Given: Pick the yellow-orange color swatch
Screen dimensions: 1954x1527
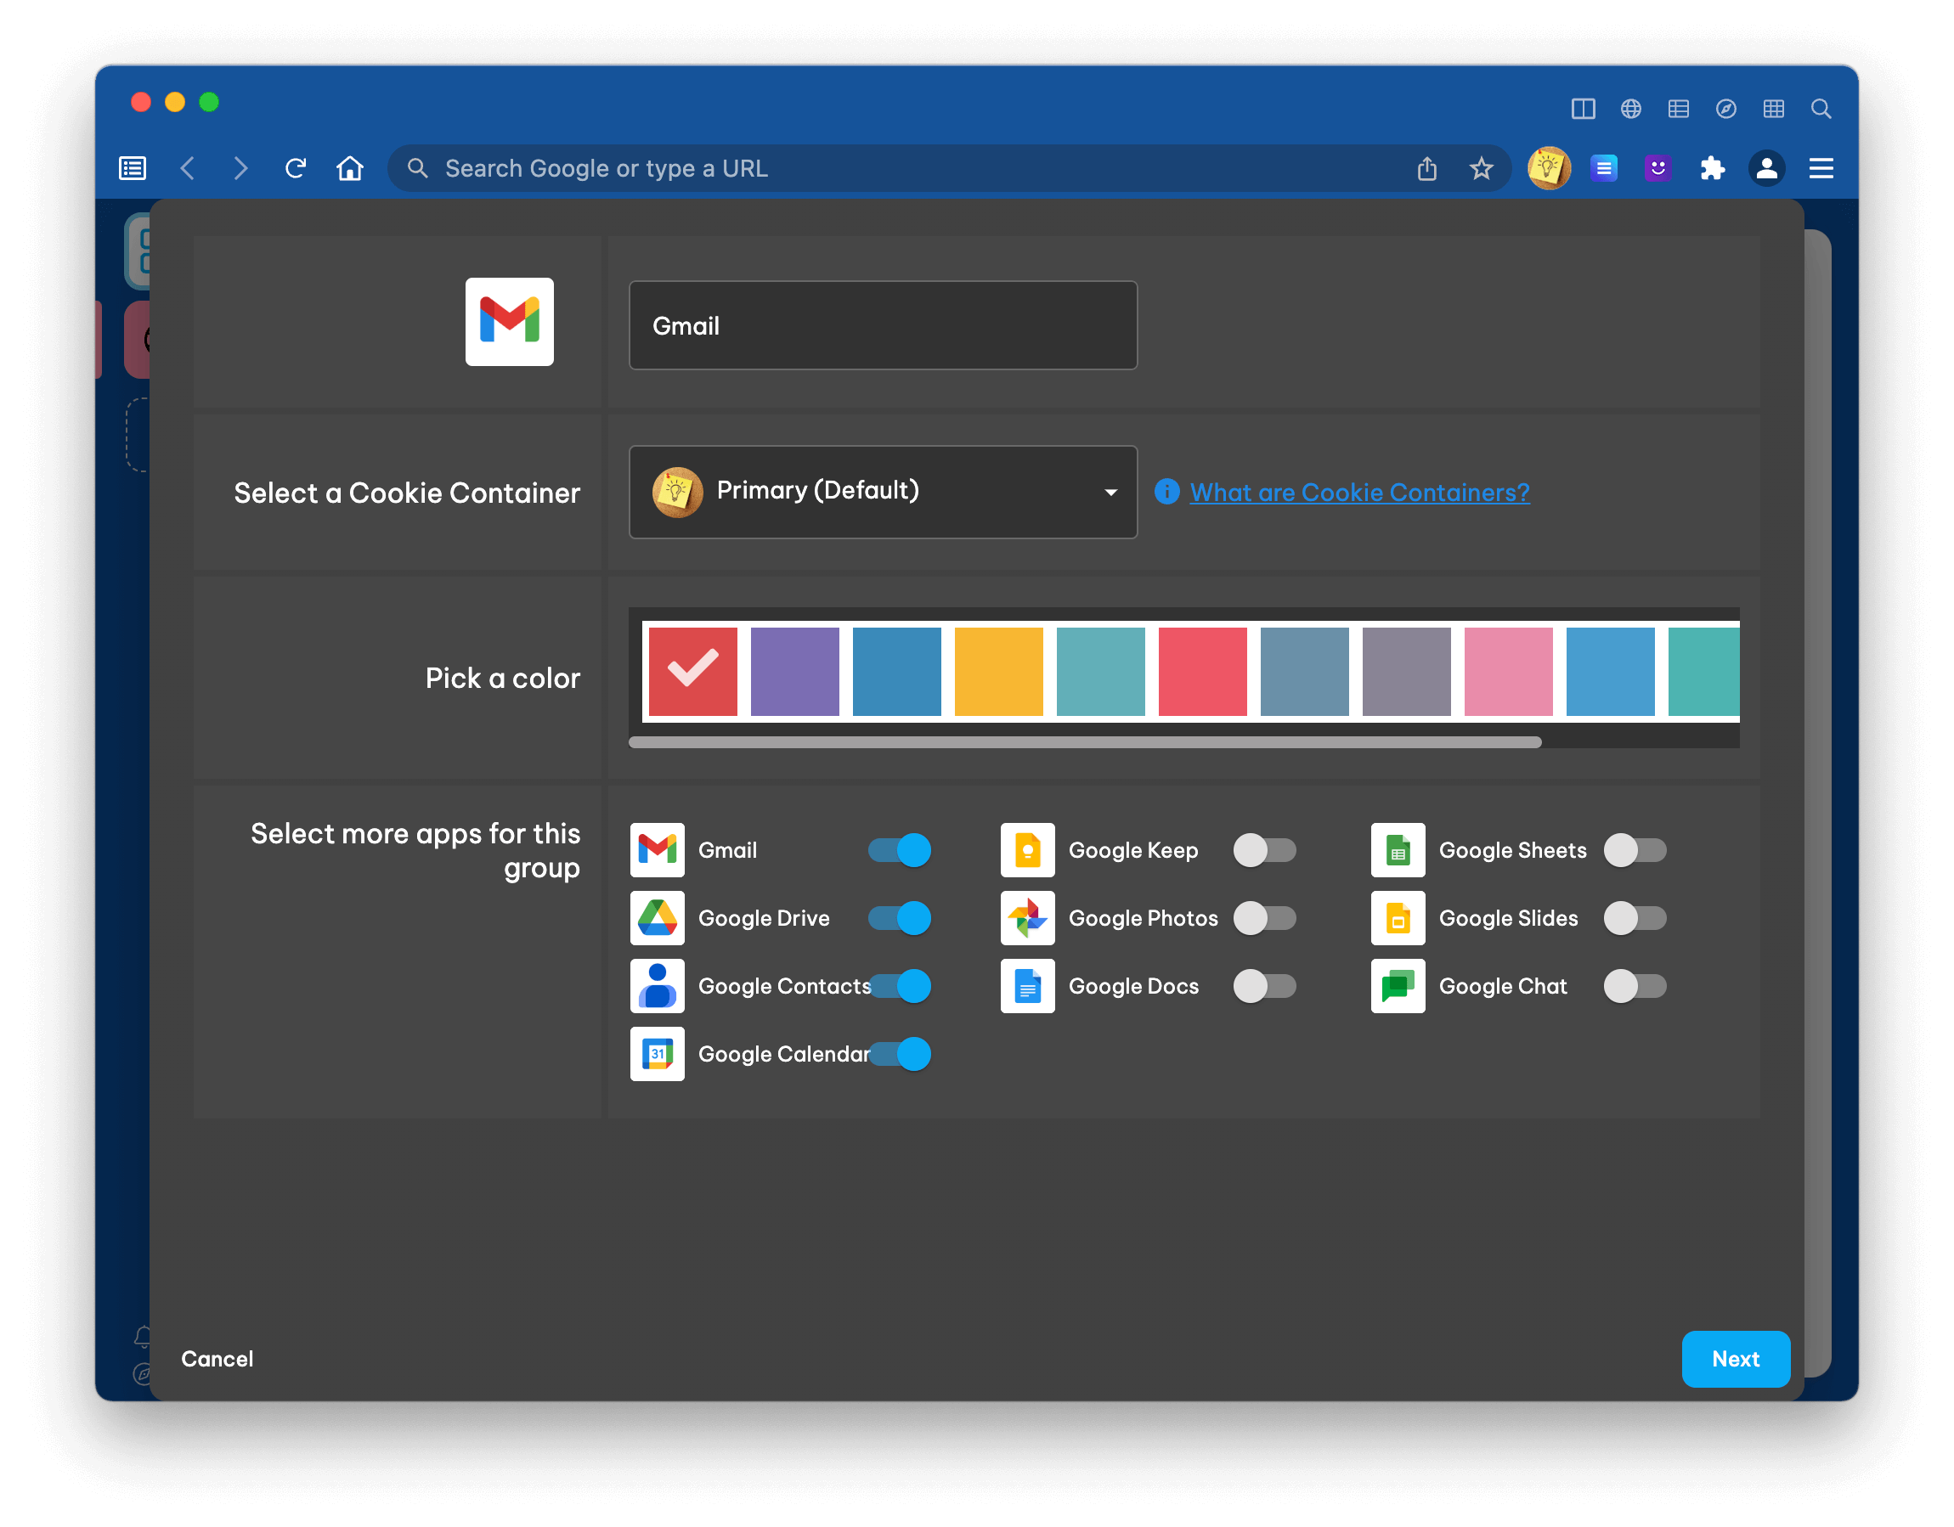Looking at the screenshot, I should 998,671.
